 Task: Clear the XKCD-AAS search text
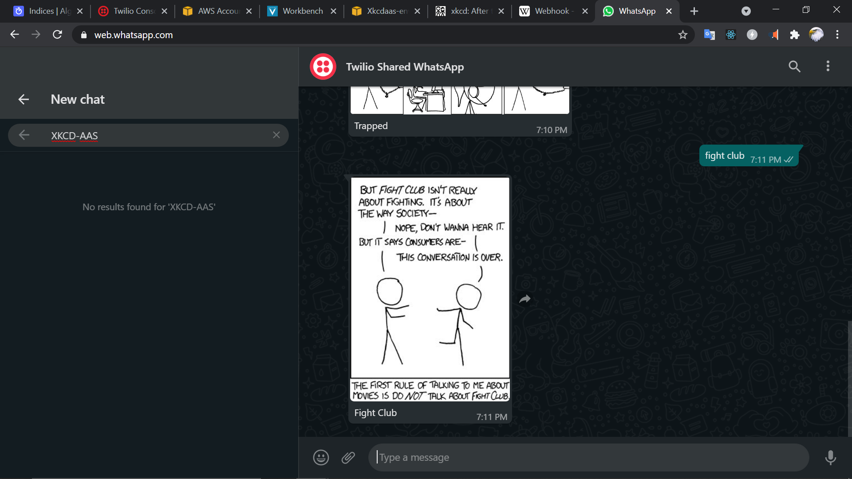pos(276,135)
